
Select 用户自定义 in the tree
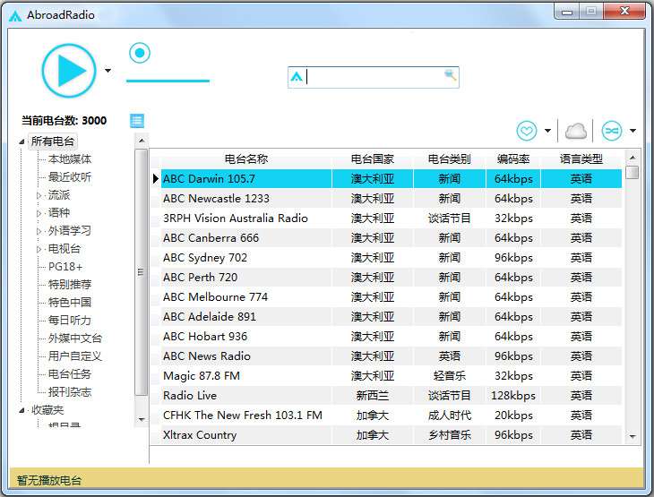(75, 356)
